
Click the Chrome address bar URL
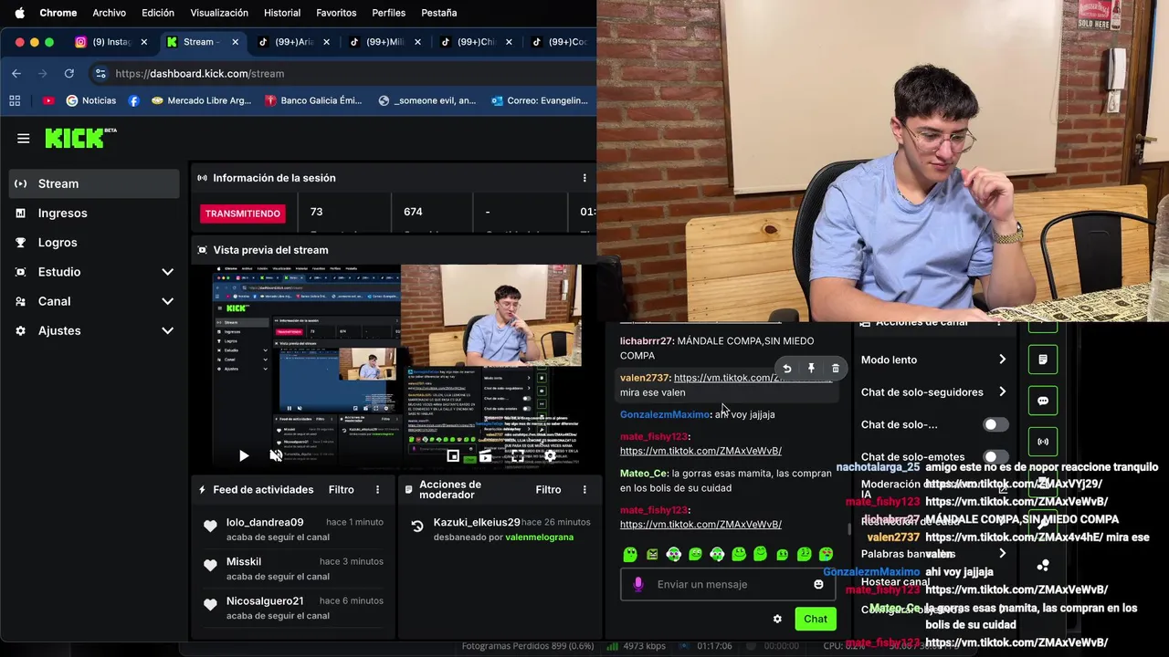coord(199,73)
